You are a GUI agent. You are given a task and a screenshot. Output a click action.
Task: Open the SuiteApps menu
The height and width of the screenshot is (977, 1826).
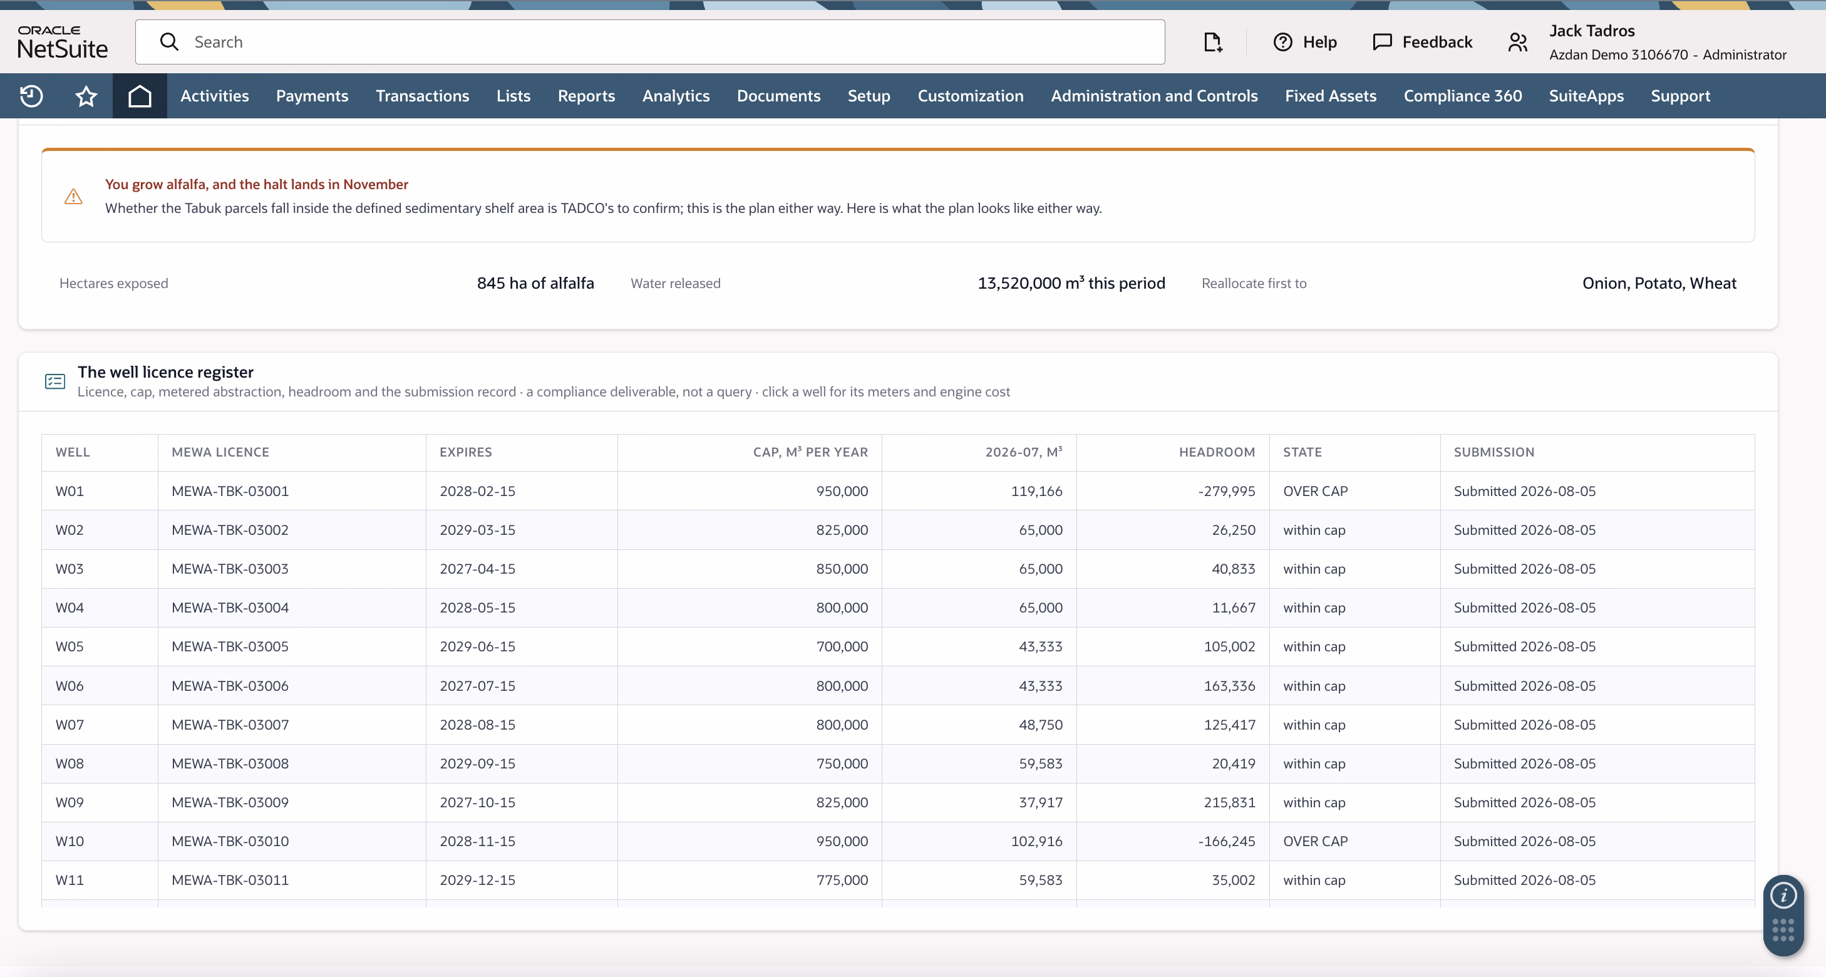pos(1586,96)
